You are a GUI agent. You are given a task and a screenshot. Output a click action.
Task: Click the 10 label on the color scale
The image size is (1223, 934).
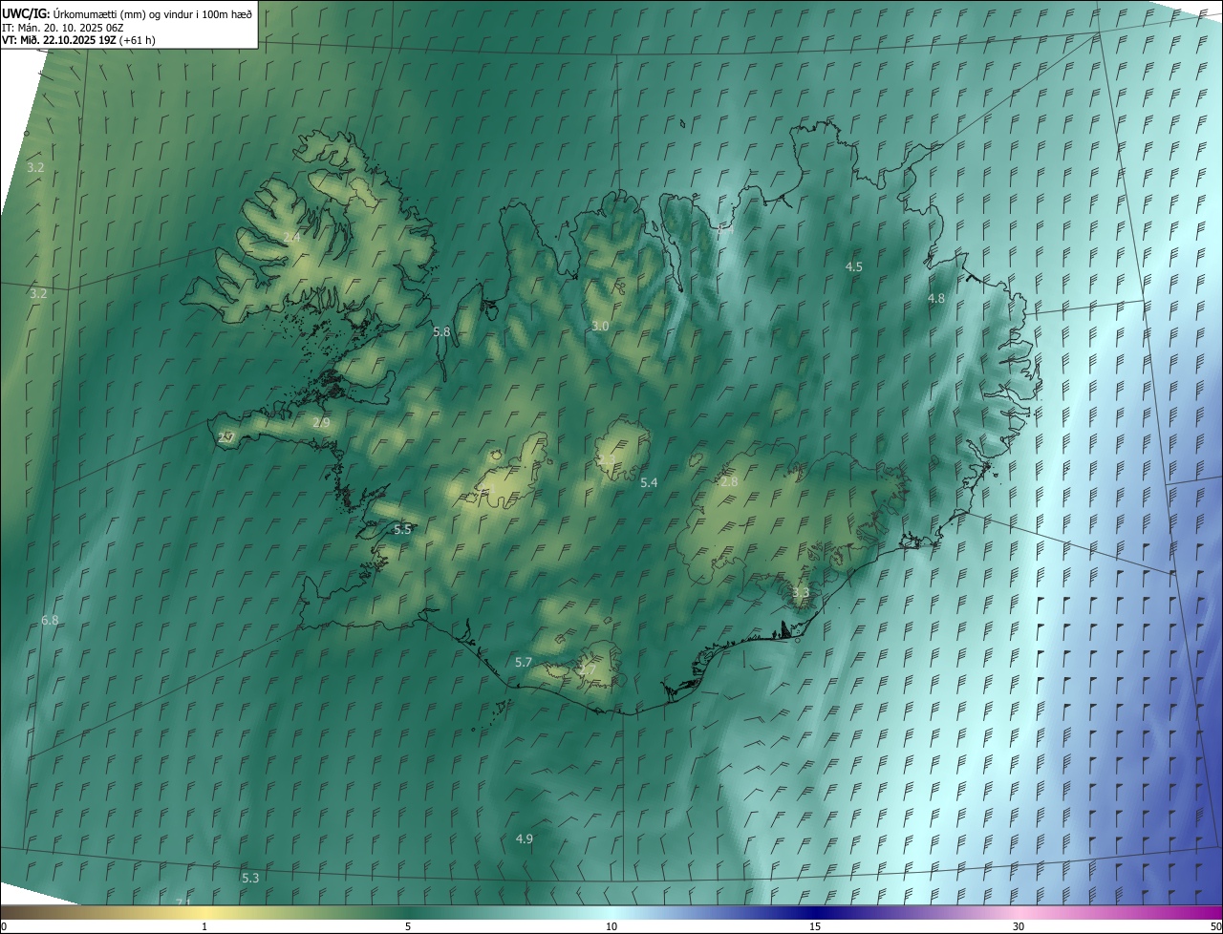pos(611,926)
